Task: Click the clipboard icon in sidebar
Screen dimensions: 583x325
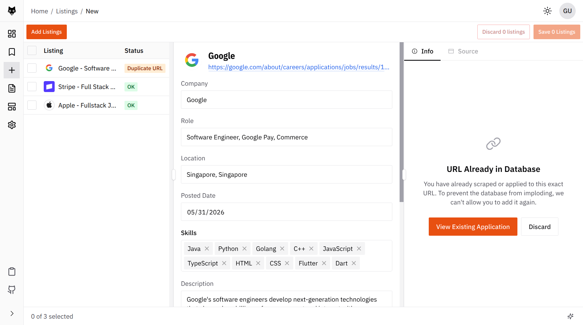Action: click(12, 272)
